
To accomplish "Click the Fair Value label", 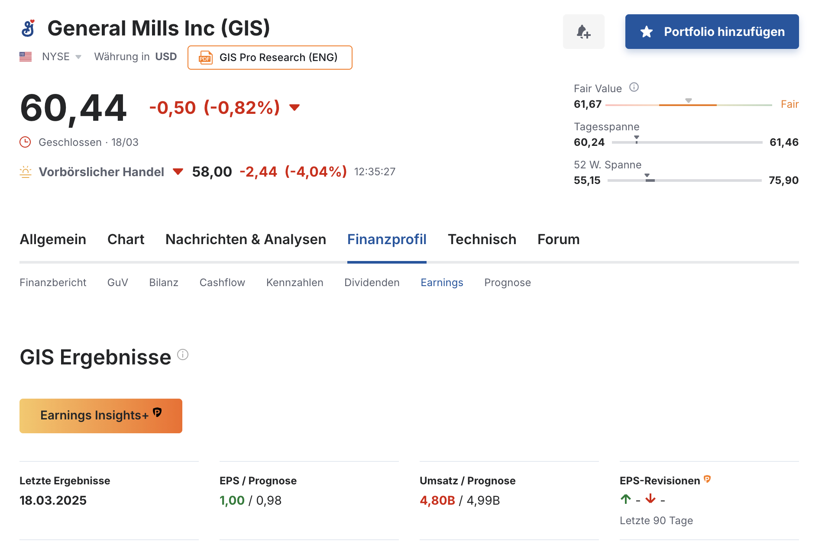I will pyautogui.click(x=598, y=89).
